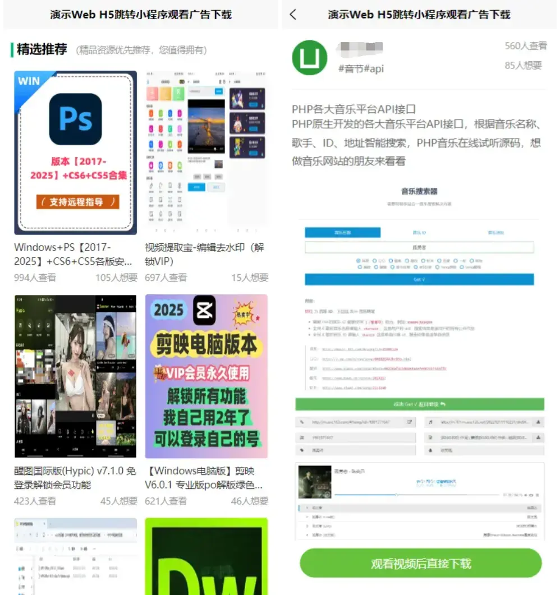This screenshot has width=560, height=595.
Task: Tap the #音节#api tag text
Action: tap(361, 69)
